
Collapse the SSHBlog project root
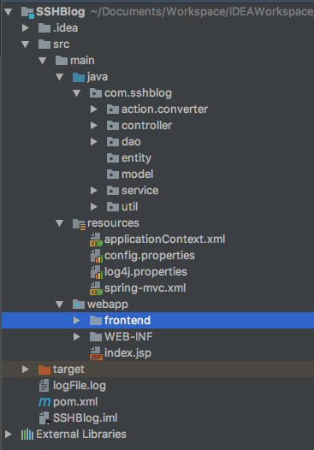pyautogui.click(x=9, y=12)
